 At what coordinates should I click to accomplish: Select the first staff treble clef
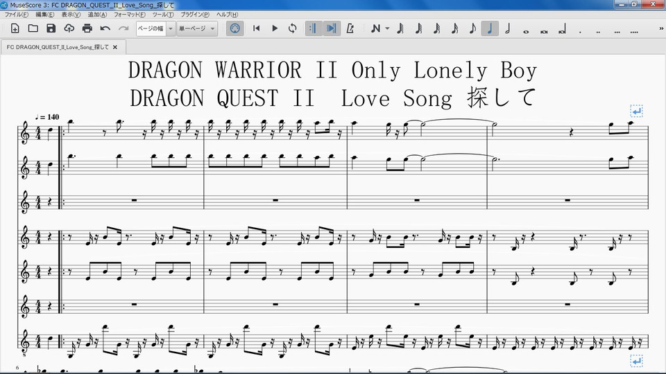tap(25, 133)
